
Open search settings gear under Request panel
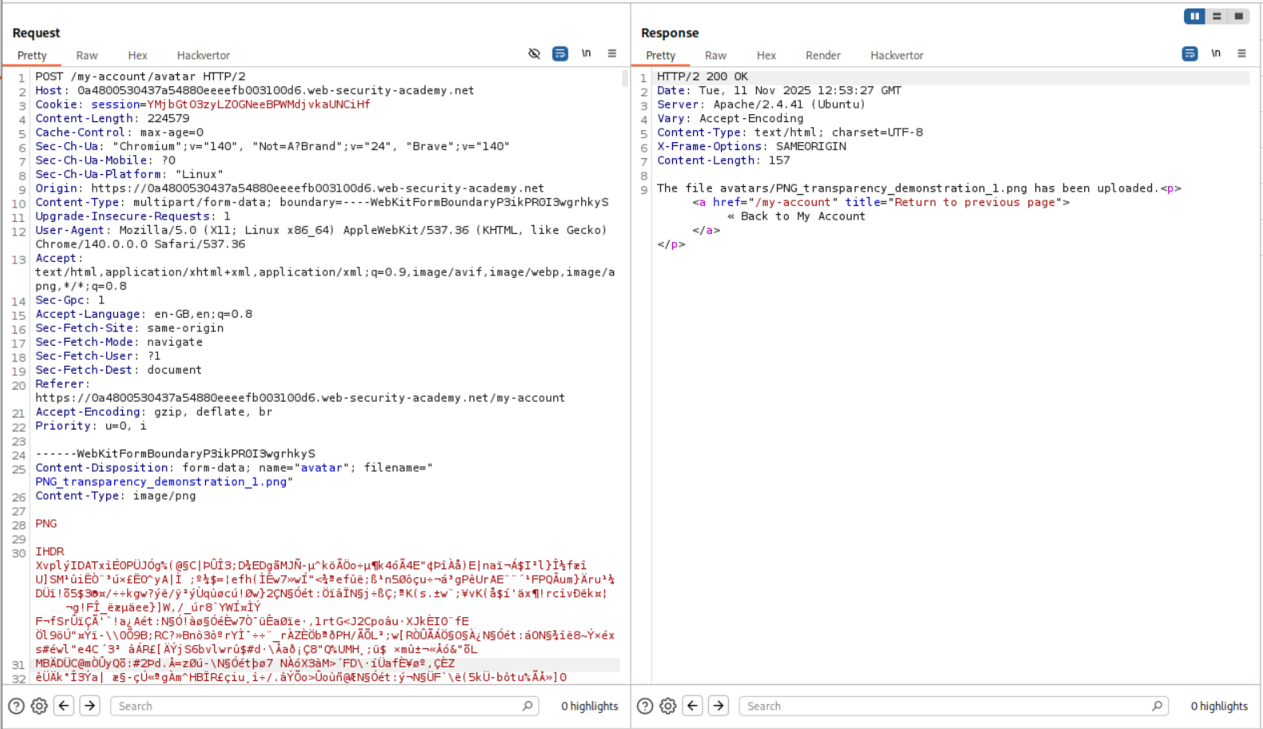(39, 706)
